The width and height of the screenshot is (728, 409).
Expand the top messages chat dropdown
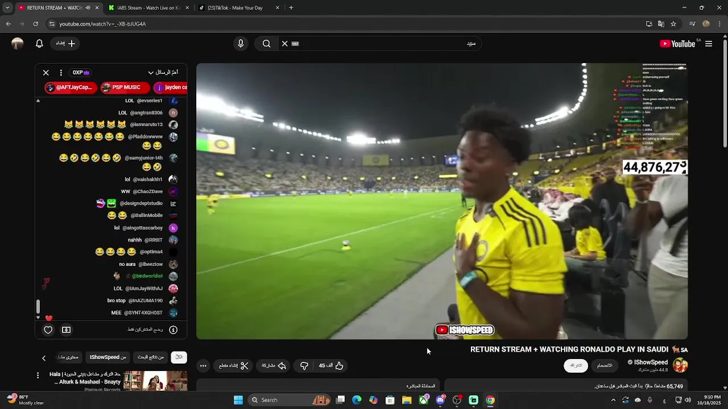point(163,73)
